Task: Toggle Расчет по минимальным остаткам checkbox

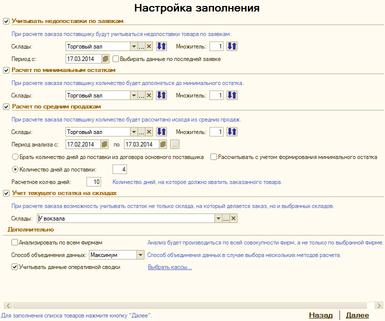Action: pyautogui.click(x=6, y=70)
